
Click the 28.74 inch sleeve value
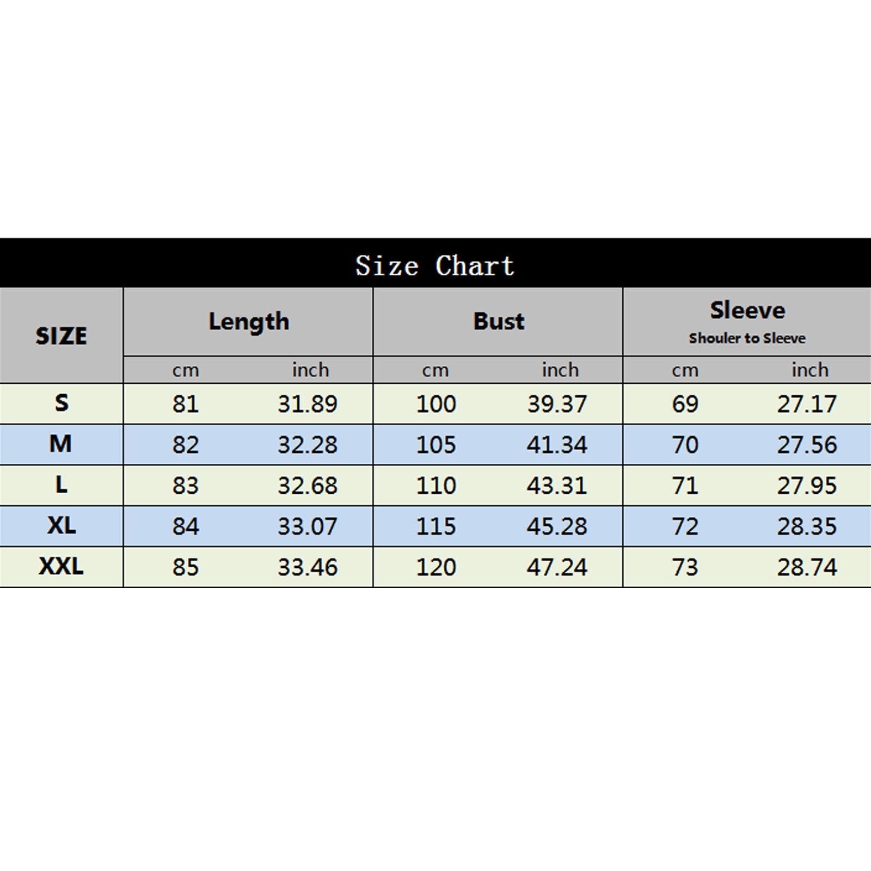coord(807,567)
